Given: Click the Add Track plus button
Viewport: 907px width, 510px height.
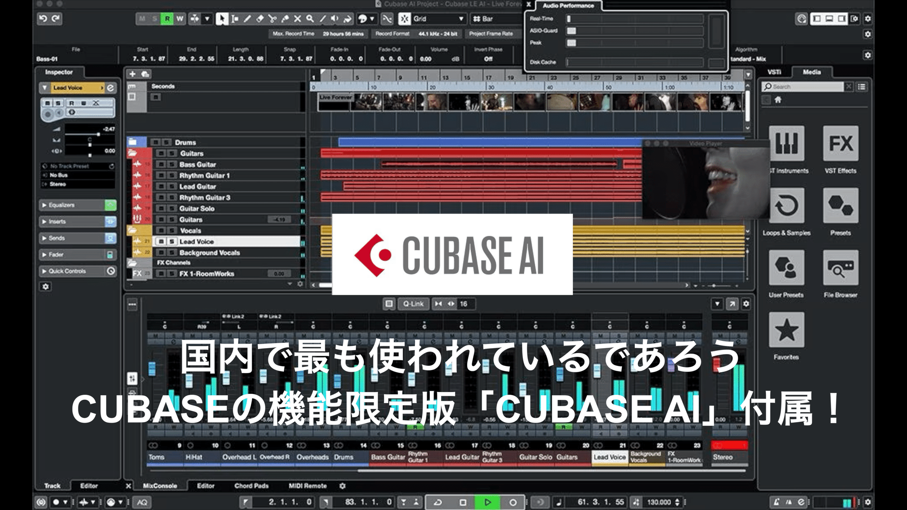Looking at the screenshot, I should (x=132, y=74).
